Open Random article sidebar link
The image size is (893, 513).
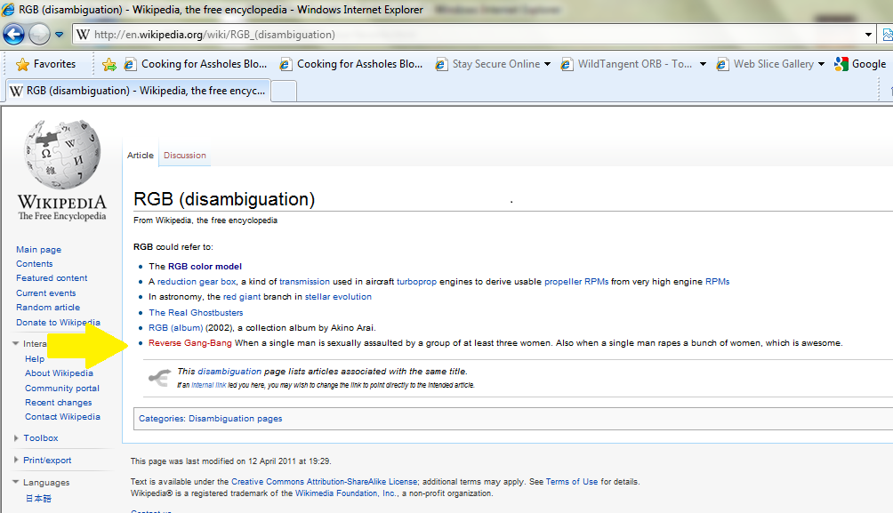48,307
